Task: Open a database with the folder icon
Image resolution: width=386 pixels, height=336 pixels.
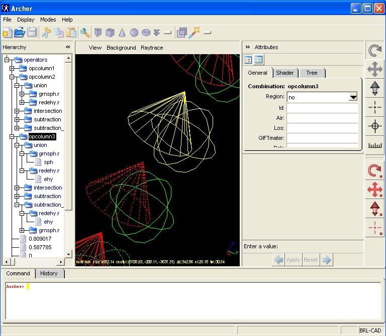Action: click(20, 33)
